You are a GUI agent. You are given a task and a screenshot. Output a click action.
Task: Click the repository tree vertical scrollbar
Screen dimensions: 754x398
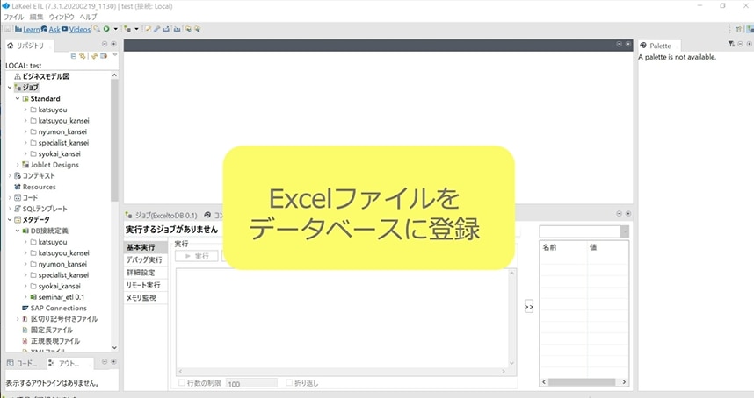tap(114, 140)
